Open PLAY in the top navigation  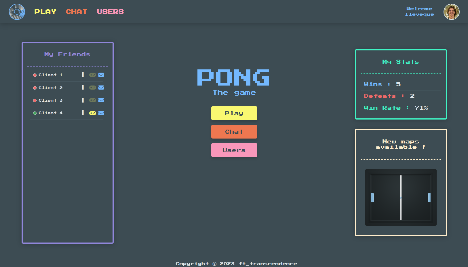[x=45, y=12]
